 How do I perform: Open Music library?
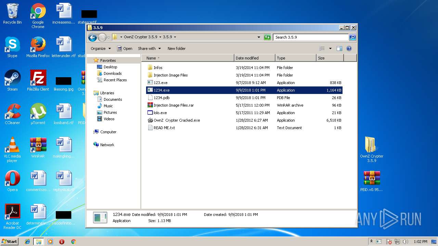coord(108,106)
